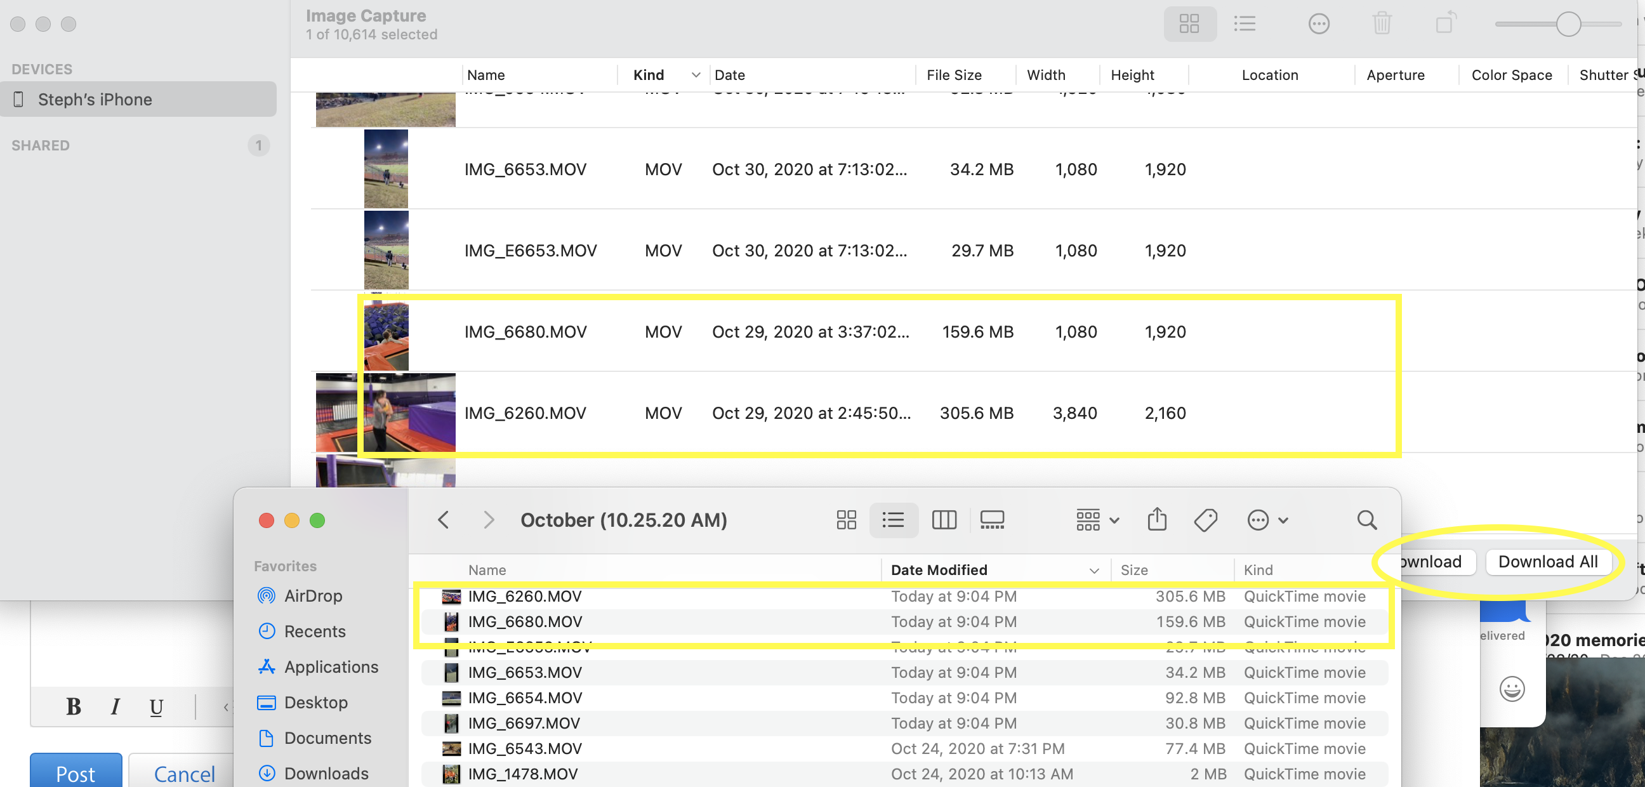Screen dimensions: 1645x787
Task: Click the Download All button
Action: tap(1548, 562)
